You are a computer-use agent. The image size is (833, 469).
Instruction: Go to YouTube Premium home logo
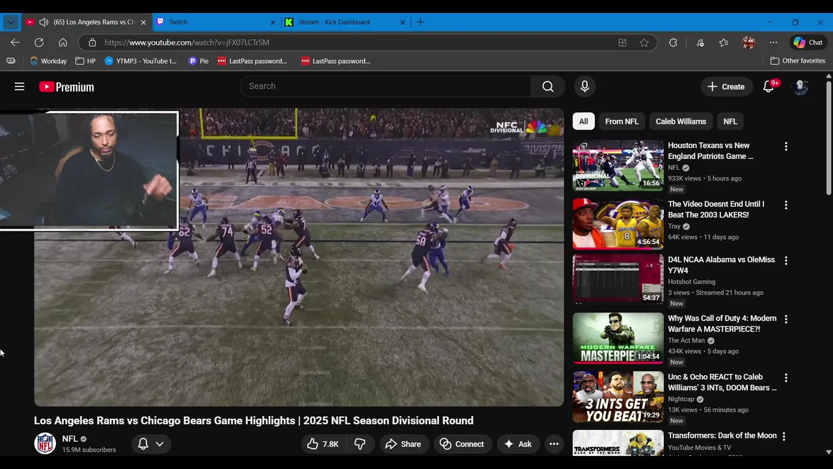click(66, 87)
